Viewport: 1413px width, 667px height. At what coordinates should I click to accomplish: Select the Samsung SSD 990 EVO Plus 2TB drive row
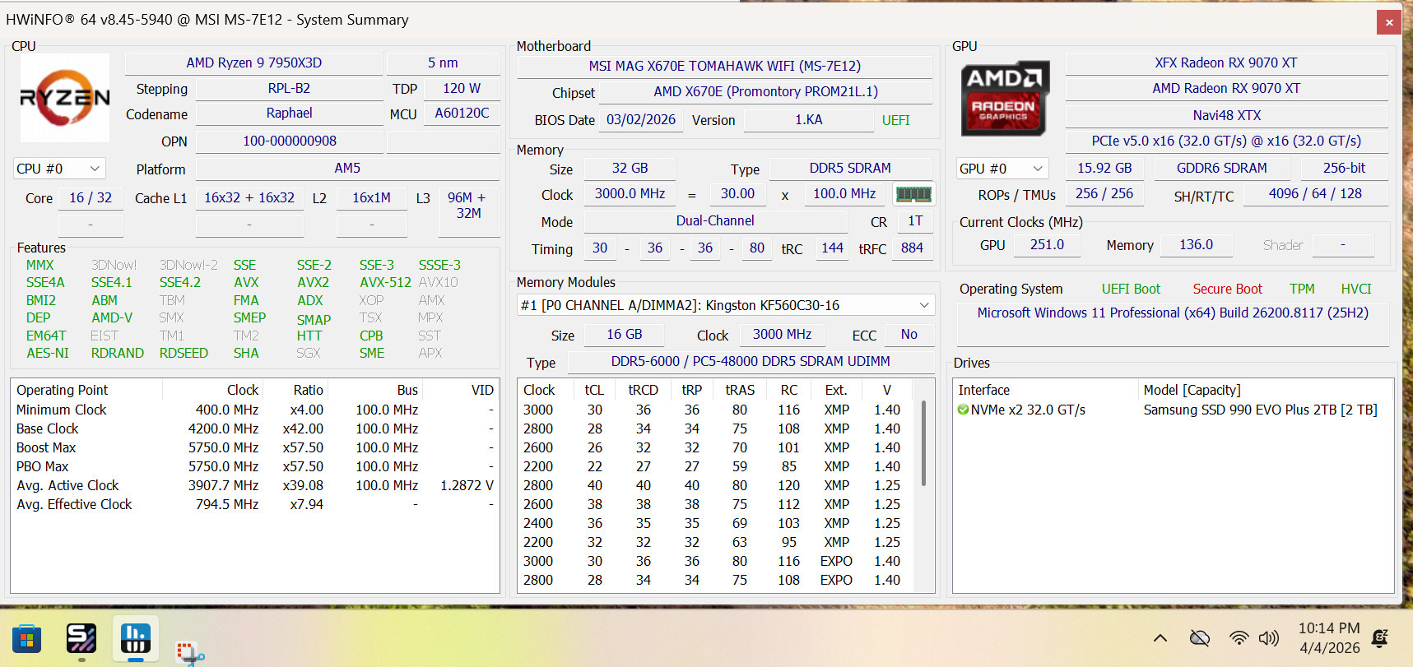tap(1173, 410)
